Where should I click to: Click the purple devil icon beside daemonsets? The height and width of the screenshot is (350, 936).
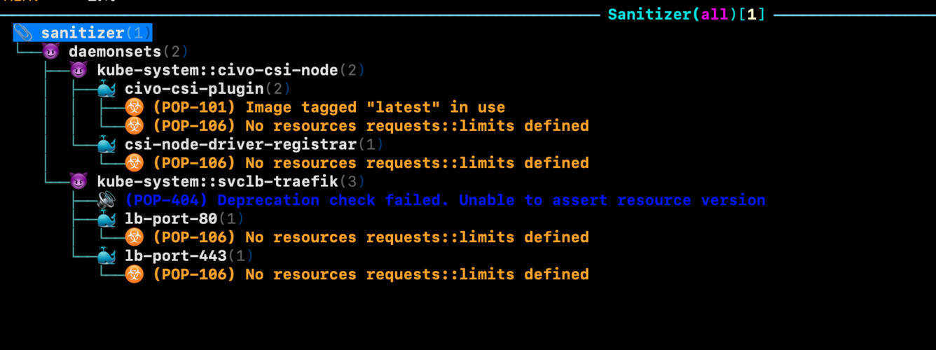50,51
